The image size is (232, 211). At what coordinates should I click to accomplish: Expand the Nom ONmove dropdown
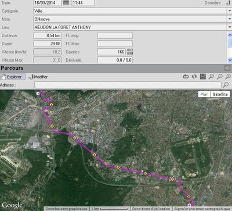click(x=229, y=19)
